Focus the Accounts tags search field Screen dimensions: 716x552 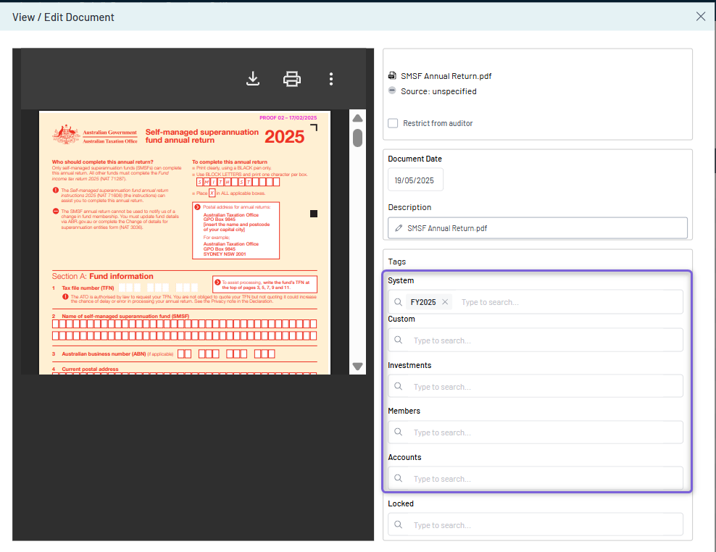(x=535, y=479)
